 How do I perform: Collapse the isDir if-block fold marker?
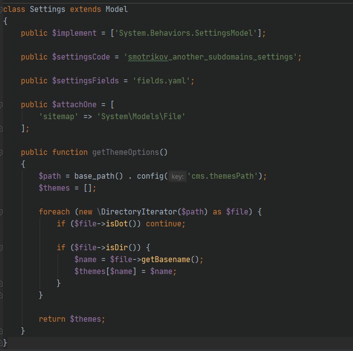[1, 248]
